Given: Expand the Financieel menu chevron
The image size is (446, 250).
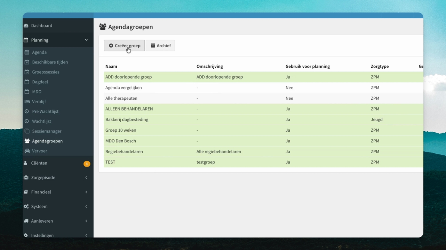Looking at the screenshot, I should click(86, 192).
